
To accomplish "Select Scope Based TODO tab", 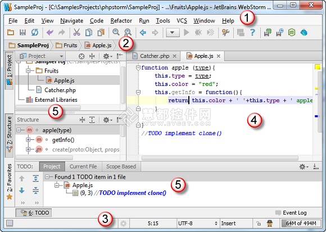I will coord(121,167).
